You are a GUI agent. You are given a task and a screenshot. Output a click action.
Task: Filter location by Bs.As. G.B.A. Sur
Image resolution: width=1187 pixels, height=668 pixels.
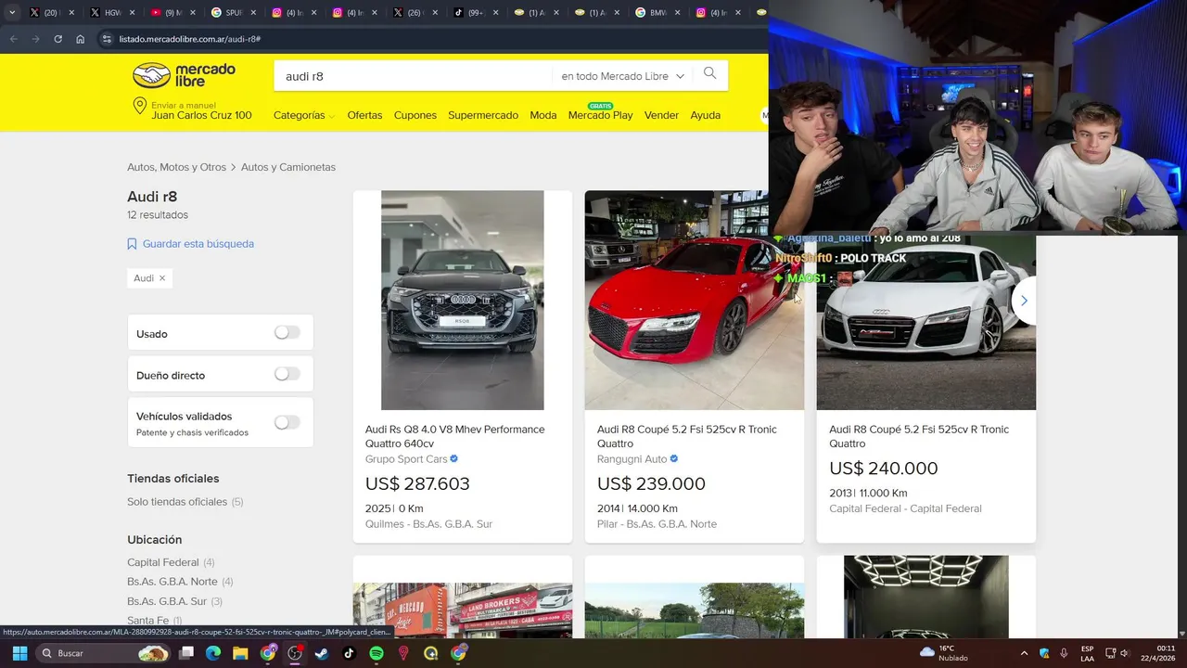click(x=168, y=601)
